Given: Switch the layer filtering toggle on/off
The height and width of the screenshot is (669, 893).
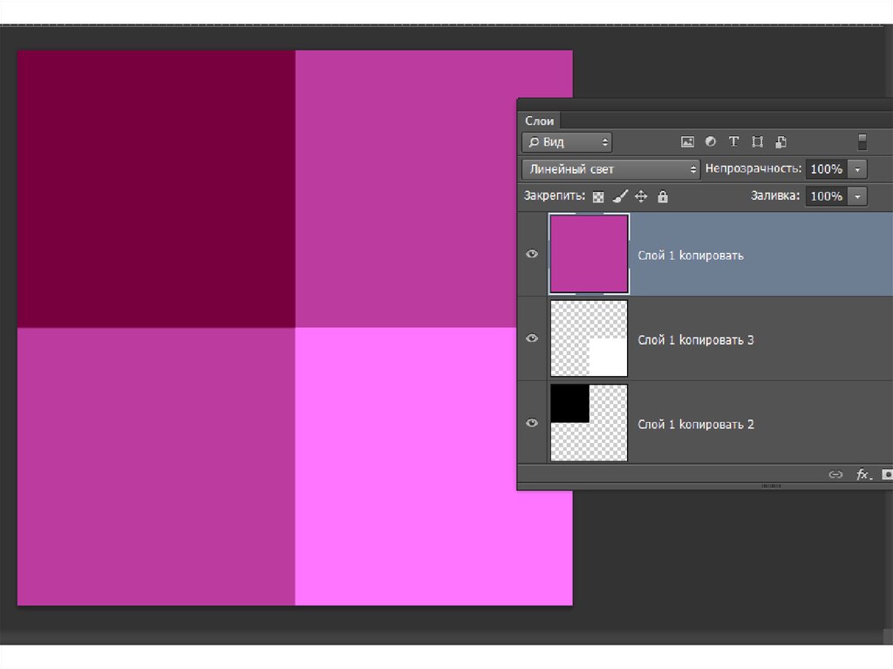Looking at the screenshot, I should (862, 141).
